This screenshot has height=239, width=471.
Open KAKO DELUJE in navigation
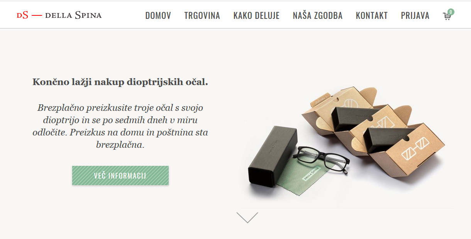[x=256, y=16]
